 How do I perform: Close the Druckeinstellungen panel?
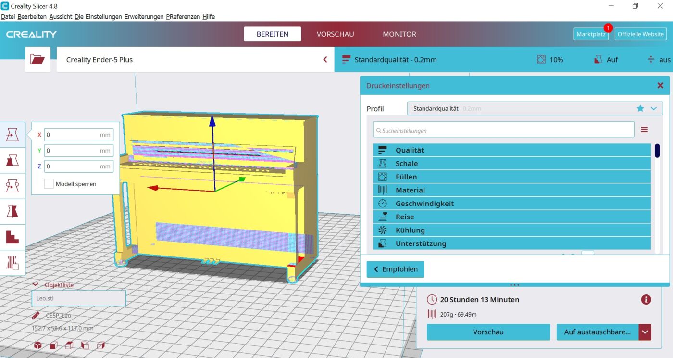(661, 85)
